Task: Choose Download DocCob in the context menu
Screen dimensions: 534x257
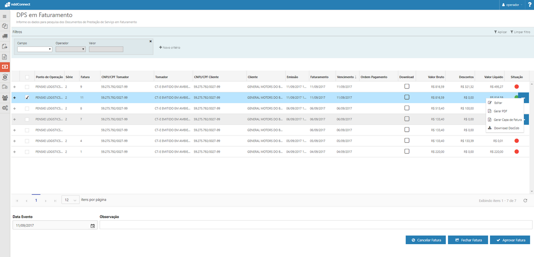Action: 506,128
